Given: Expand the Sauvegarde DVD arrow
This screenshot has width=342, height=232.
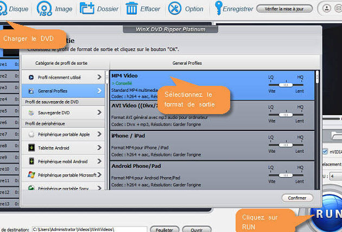Looking at the screenshot, I should pyautogui.click(x=99, y=112).
